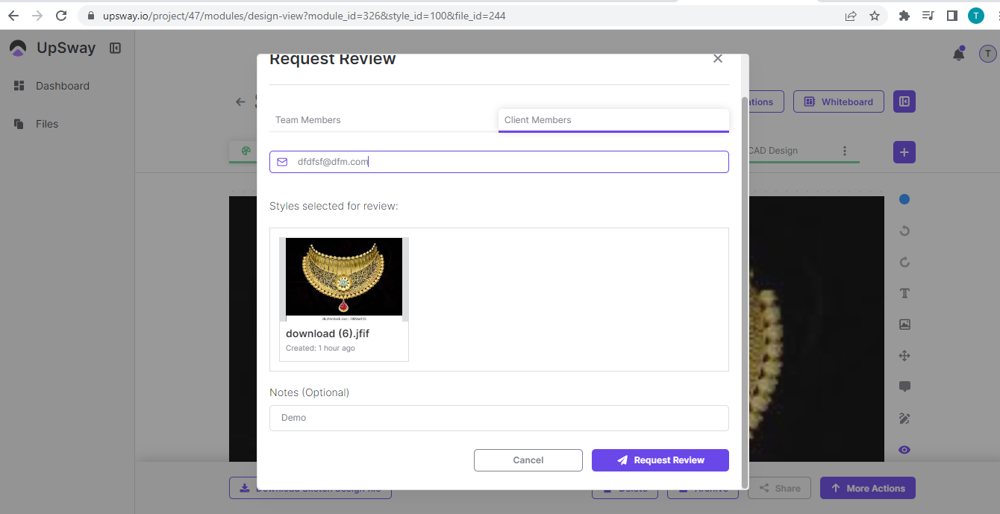Image resolution: width=1000 pixels, height=514 pixels.
Task: Close the Request Review dialog
Action: [718, 59]
